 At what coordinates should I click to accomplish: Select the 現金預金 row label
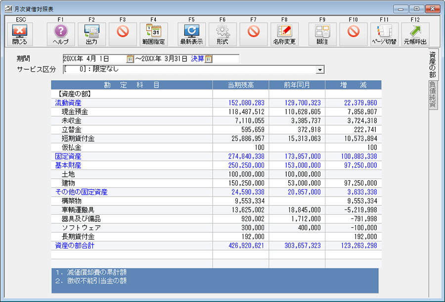point(75,112)
